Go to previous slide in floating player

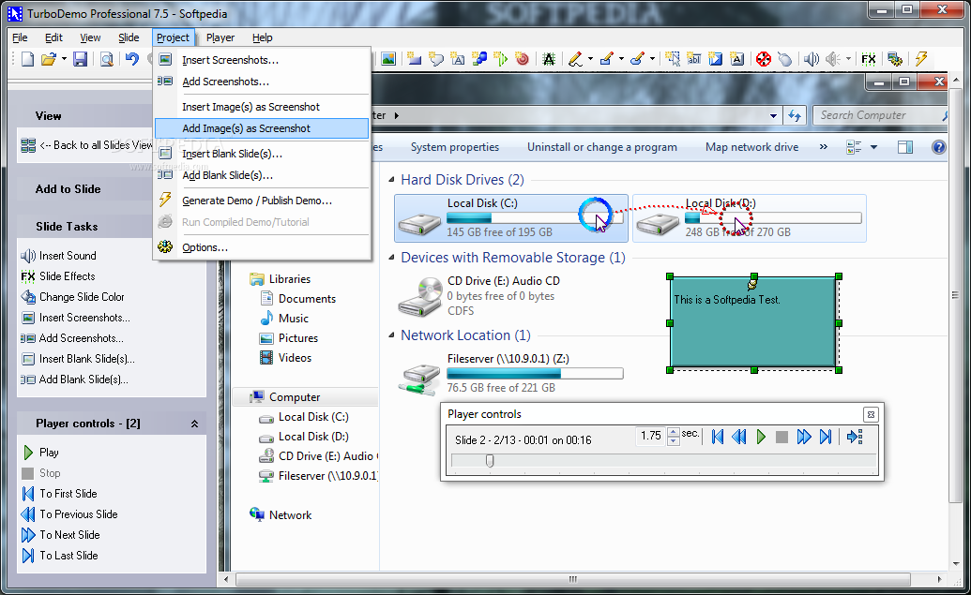(x=738, y=438)
